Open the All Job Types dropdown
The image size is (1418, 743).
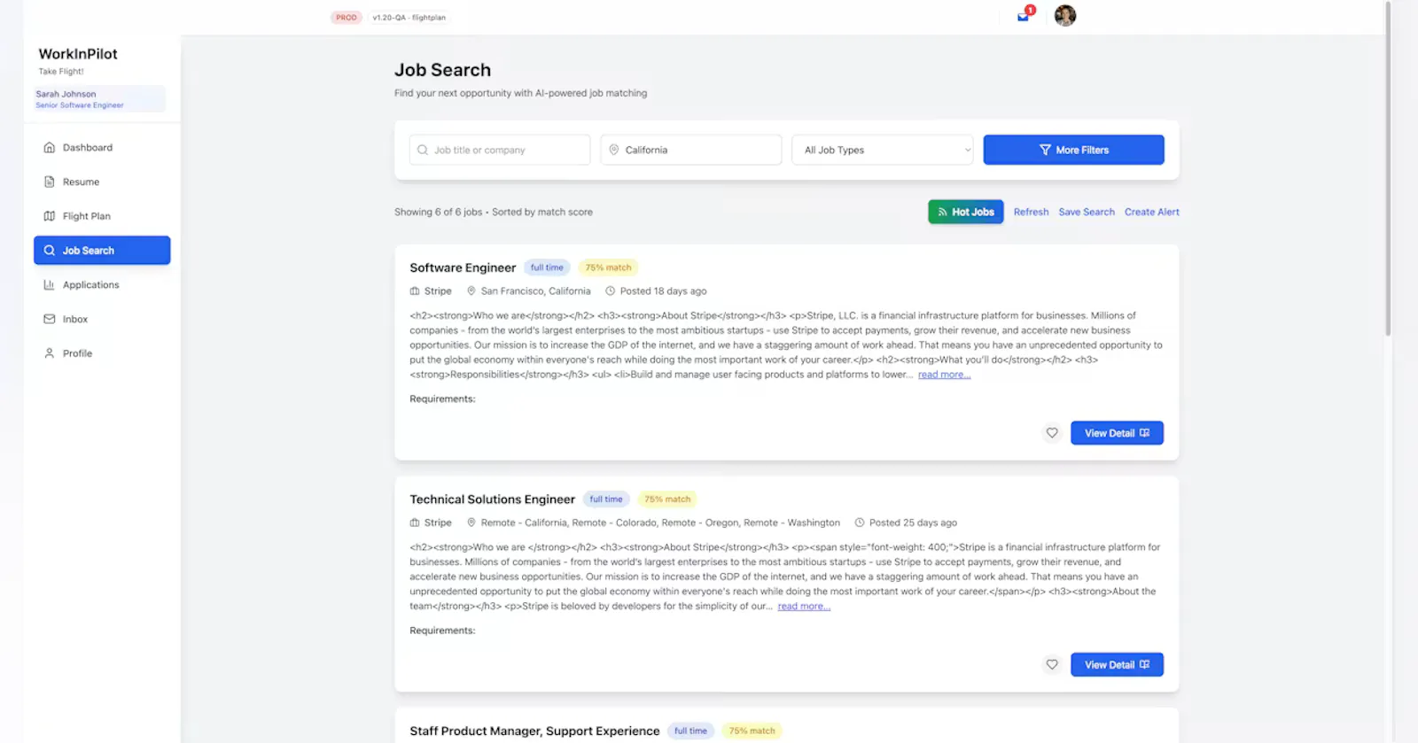coord(883,150)
